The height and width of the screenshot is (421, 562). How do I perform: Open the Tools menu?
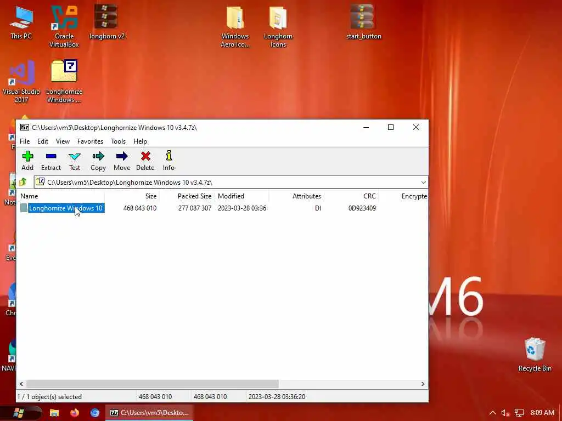(x=119, y=141)
